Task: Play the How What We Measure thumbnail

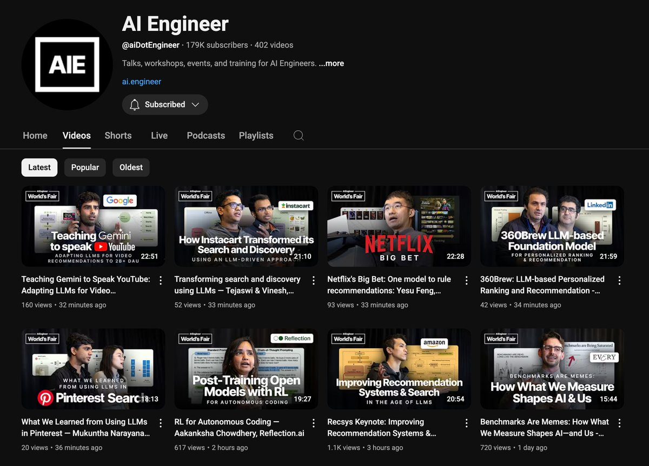Action: click(552, 369)
